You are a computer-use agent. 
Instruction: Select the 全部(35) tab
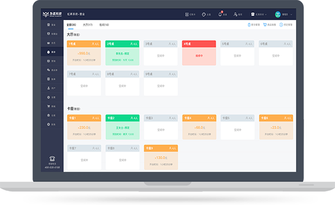[71, 25]
